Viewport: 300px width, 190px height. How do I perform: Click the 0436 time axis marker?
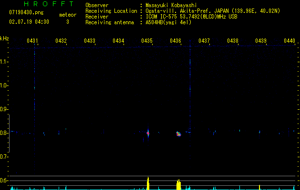[x=176, y=40]
